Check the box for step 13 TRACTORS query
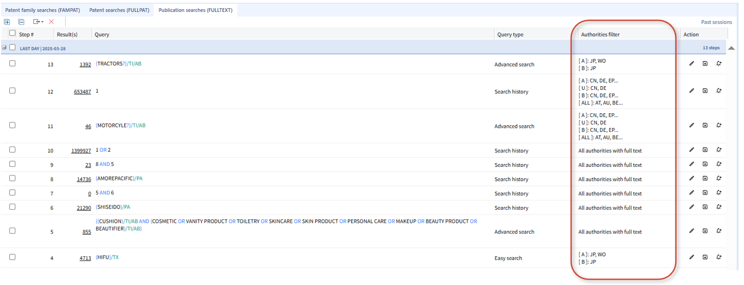 (x=12, y=63)
